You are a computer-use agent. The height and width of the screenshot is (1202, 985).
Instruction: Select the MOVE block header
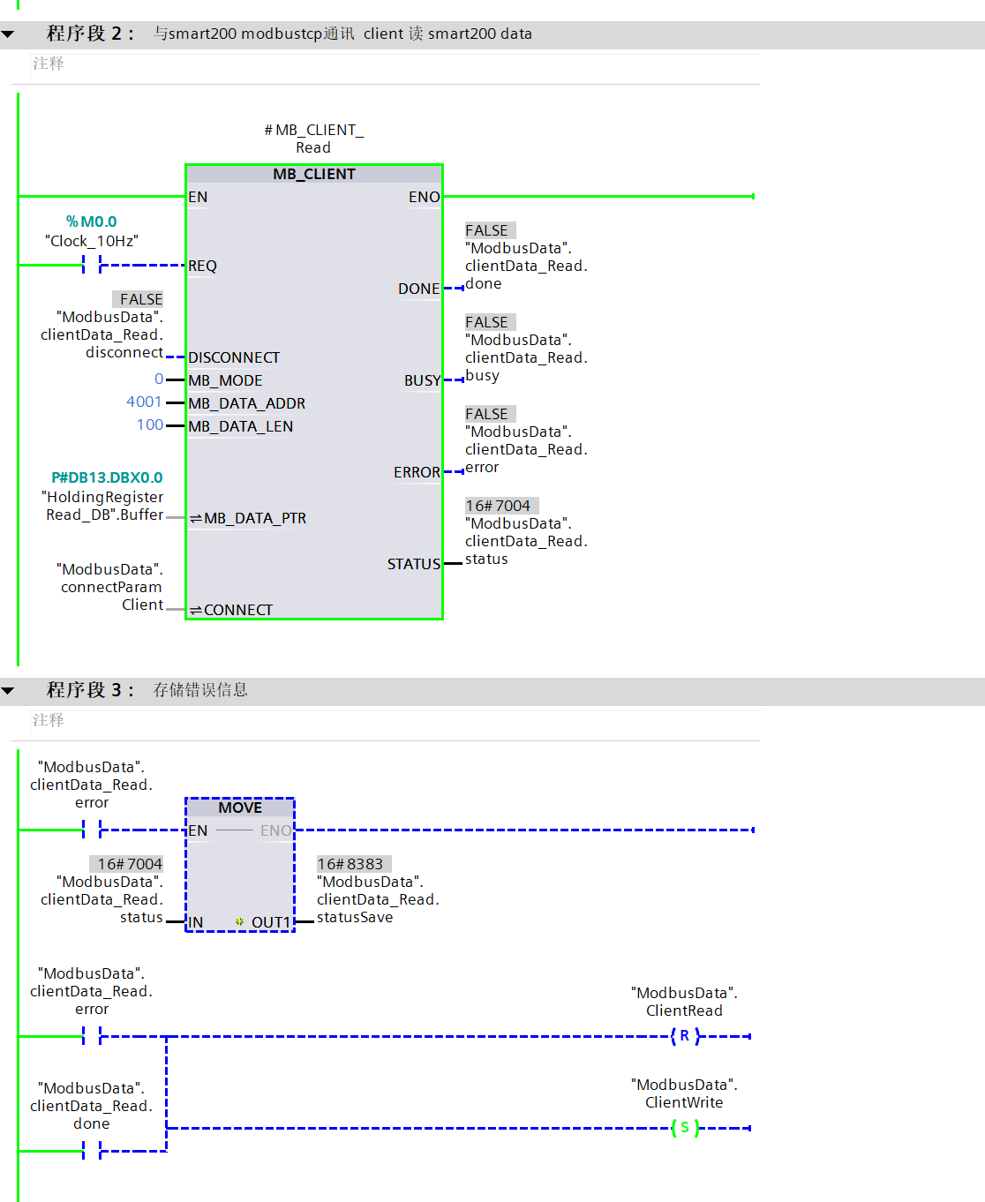[x=240, y=808]
